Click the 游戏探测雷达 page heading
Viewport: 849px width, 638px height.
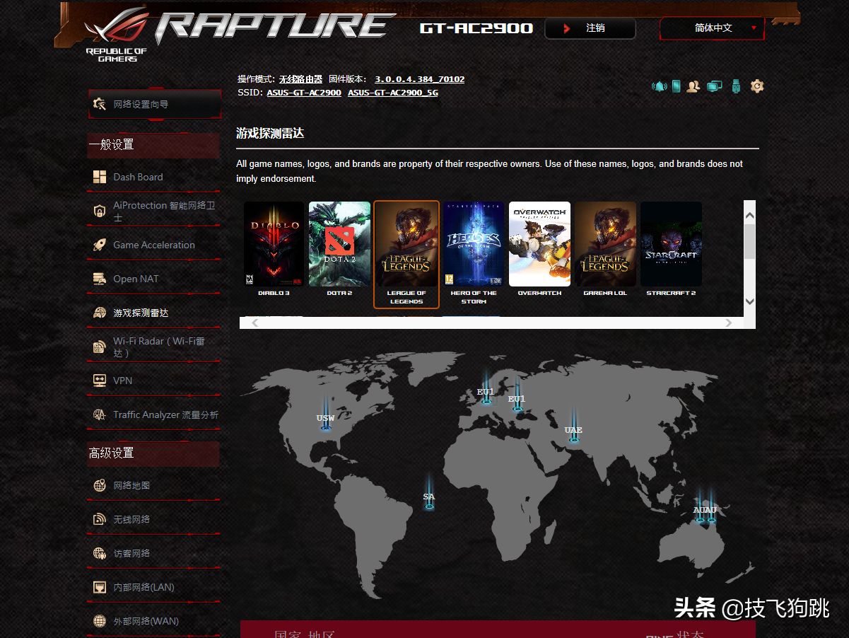(270, 133)
